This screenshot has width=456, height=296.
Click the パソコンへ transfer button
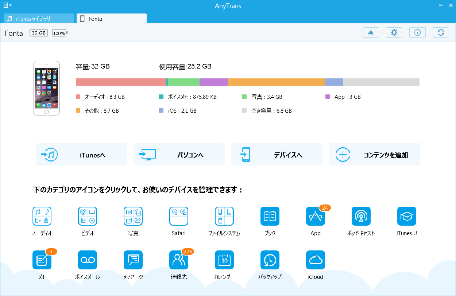(179, 154)
